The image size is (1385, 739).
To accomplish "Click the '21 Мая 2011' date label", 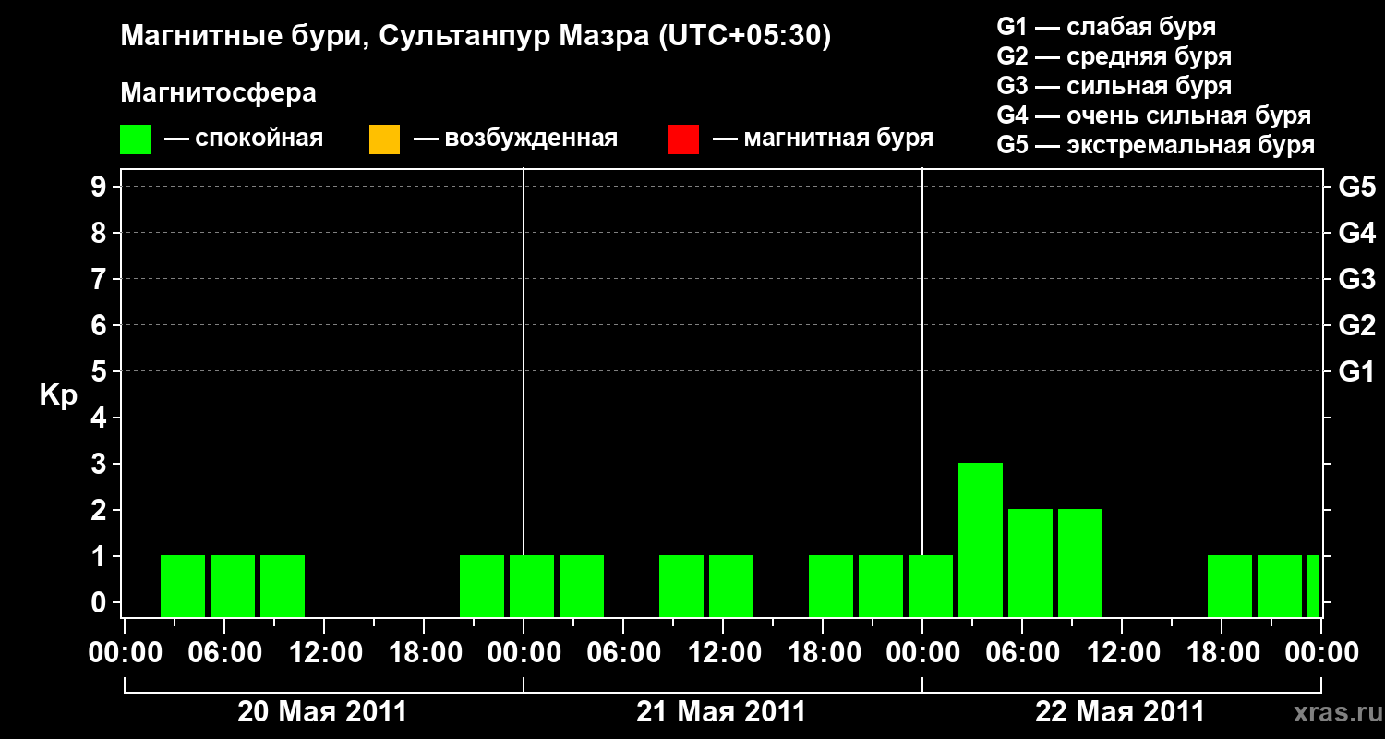I will click(x=721, y=712).
